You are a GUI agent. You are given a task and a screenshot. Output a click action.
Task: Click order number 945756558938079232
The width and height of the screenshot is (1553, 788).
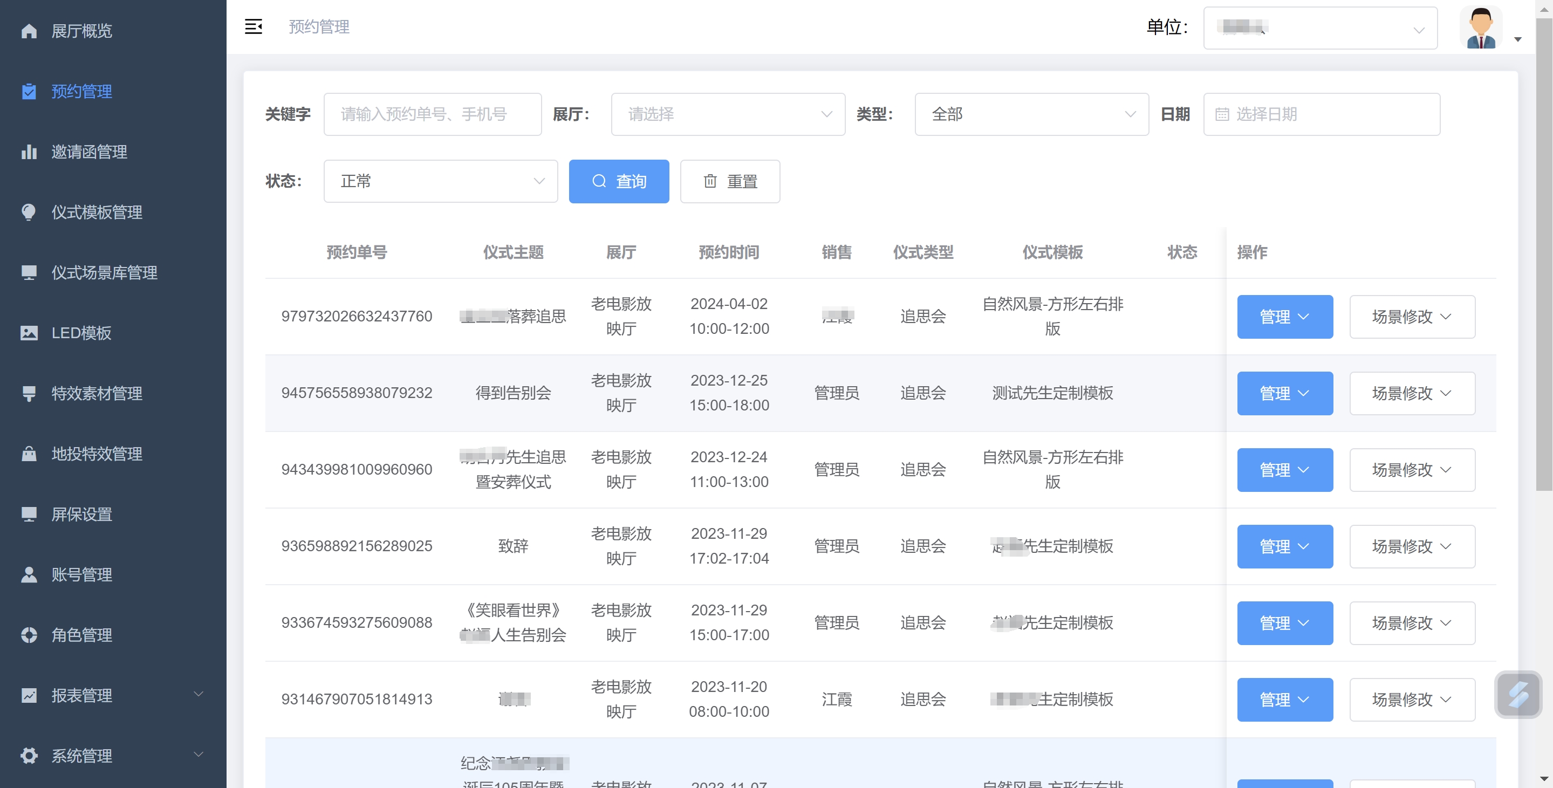click(357, 393)
